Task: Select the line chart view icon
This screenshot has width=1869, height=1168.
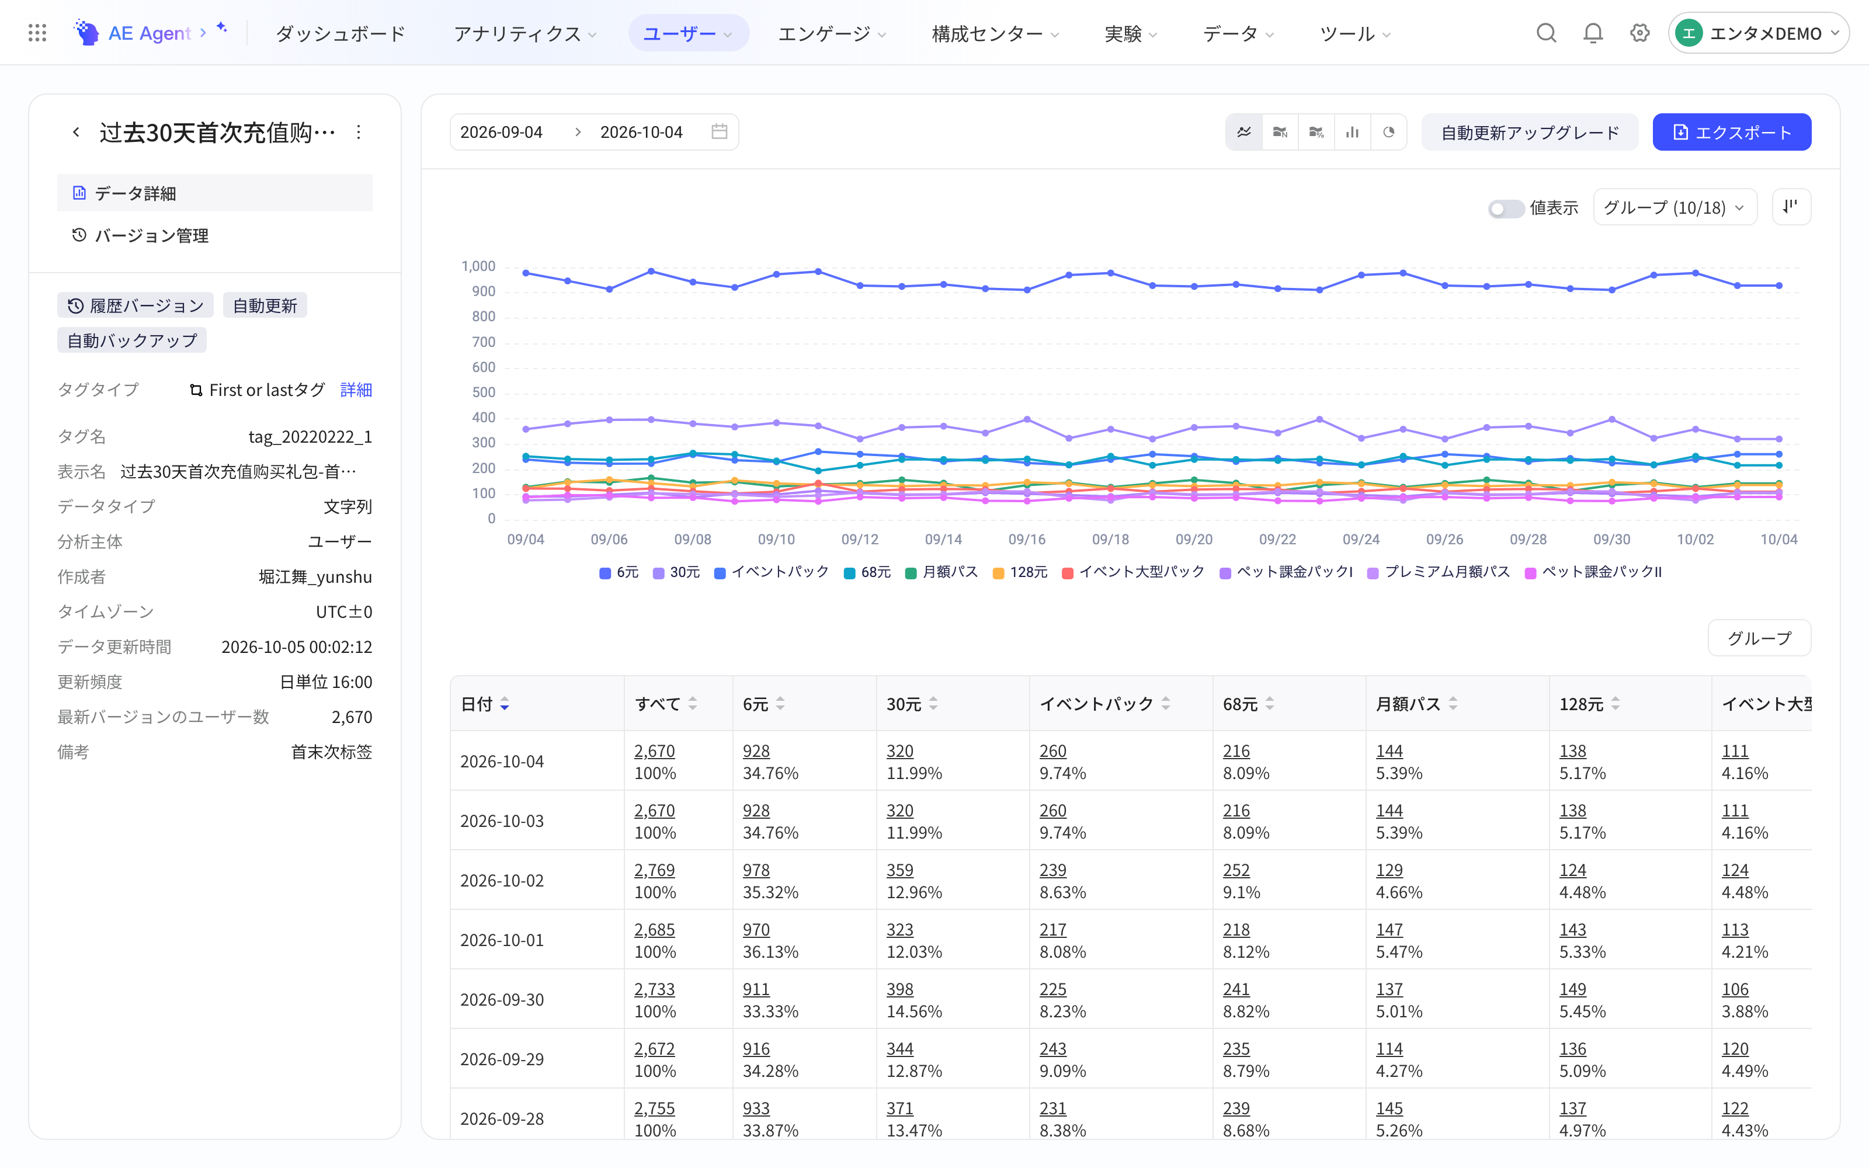Action: [1244, 132]
